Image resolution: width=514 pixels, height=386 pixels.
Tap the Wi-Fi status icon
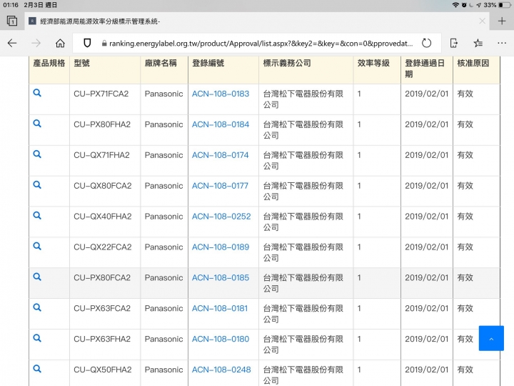point(455,5)
